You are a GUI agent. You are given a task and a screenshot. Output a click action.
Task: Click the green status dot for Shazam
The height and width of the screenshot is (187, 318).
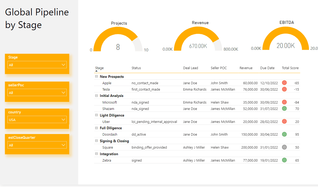point(284,109)
